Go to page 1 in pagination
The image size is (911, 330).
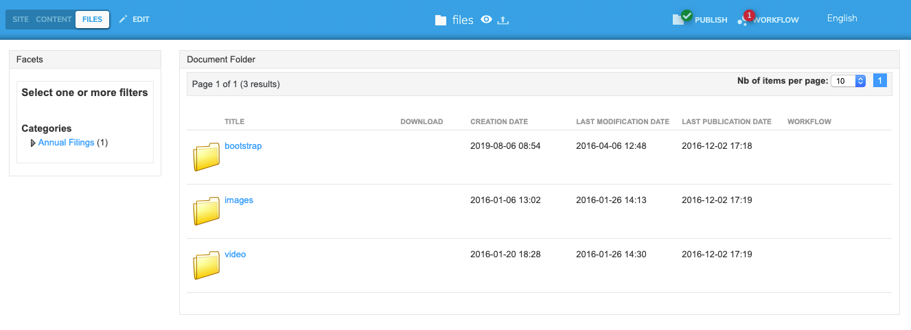pyautogui.click(x=880, y=81)
